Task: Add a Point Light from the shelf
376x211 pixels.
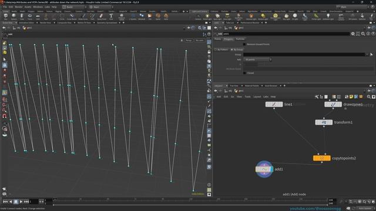Action: (207, 17)
